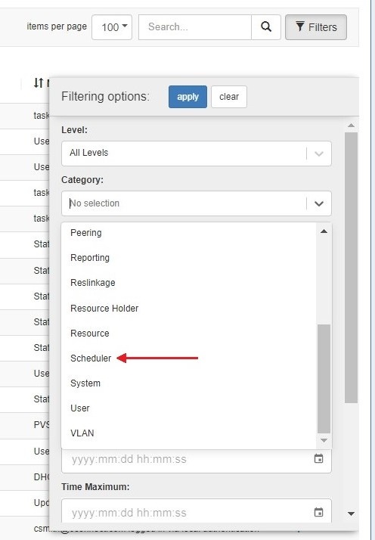Click the category list scrollbar thumb
Screen dimensions: 375x540
324,378
